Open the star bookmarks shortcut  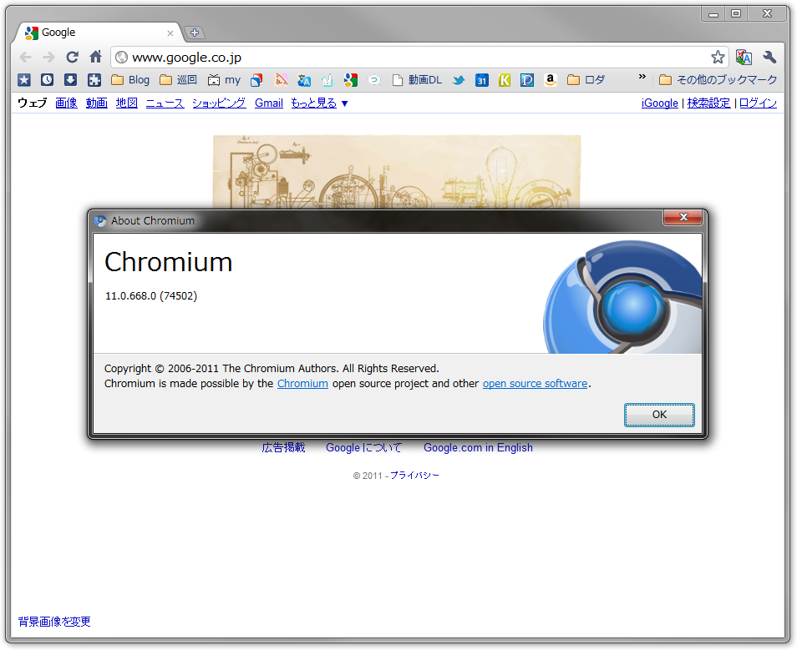tap(24, 80)
